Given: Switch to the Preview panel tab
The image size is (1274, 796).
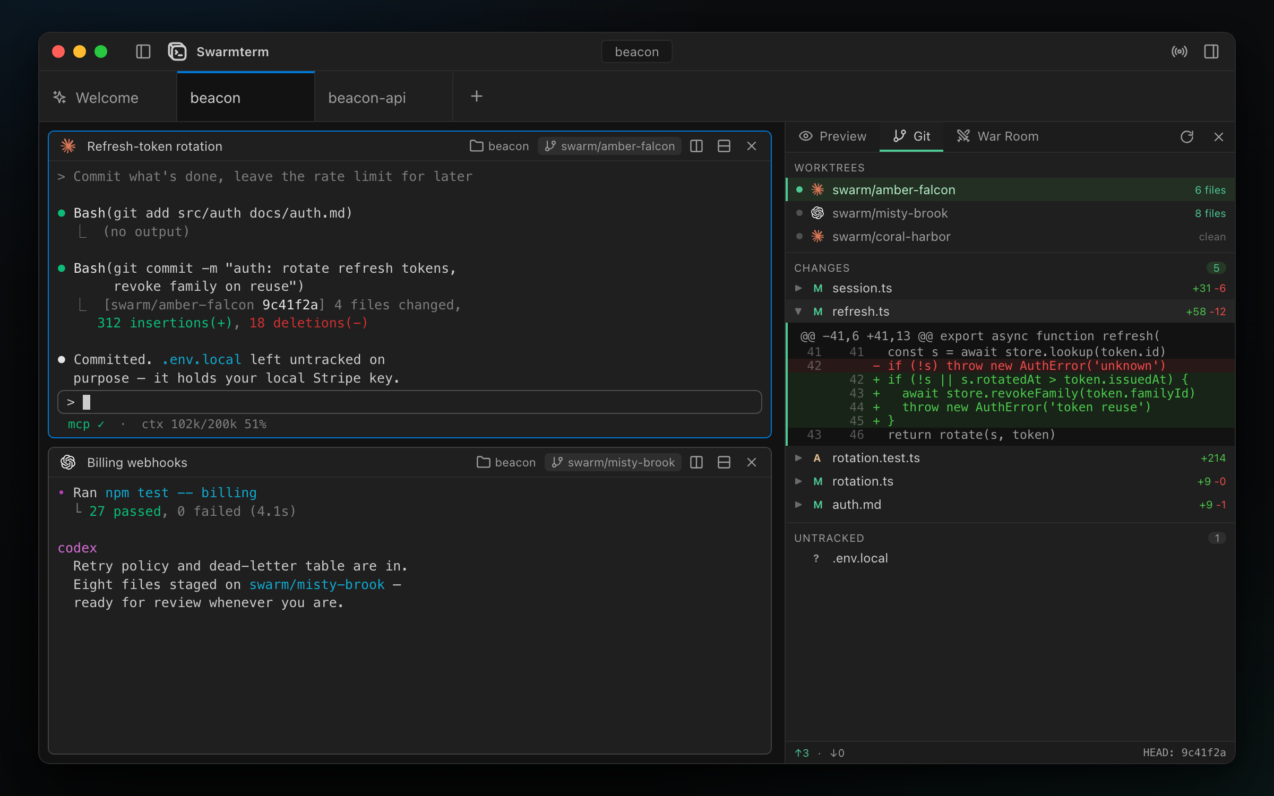Looking at the screenshot, I should click(832, 136).
